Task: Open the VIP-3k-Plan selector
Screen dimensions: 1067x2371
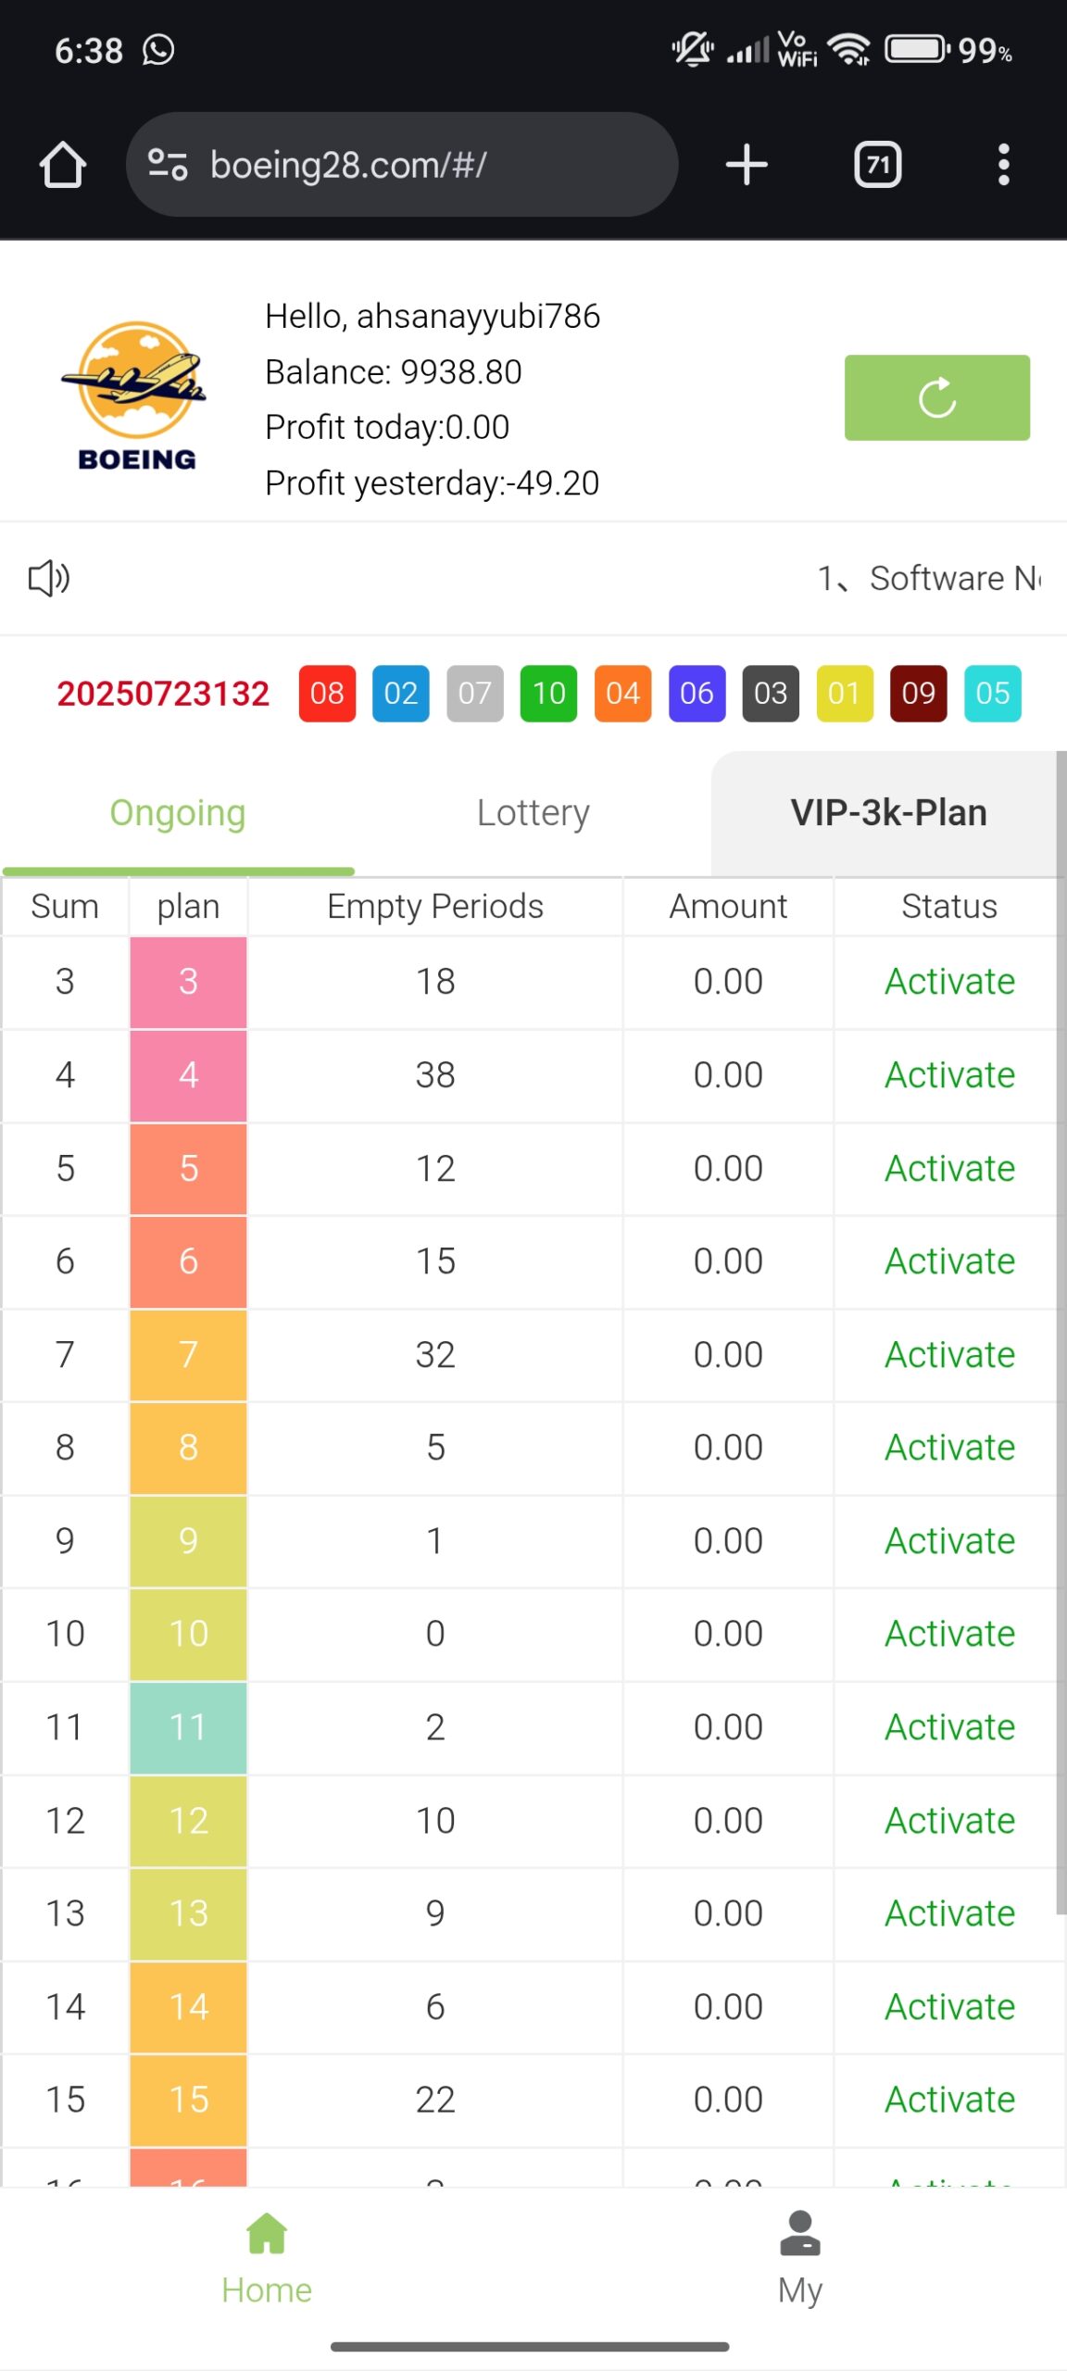Action: pos(887,812)
